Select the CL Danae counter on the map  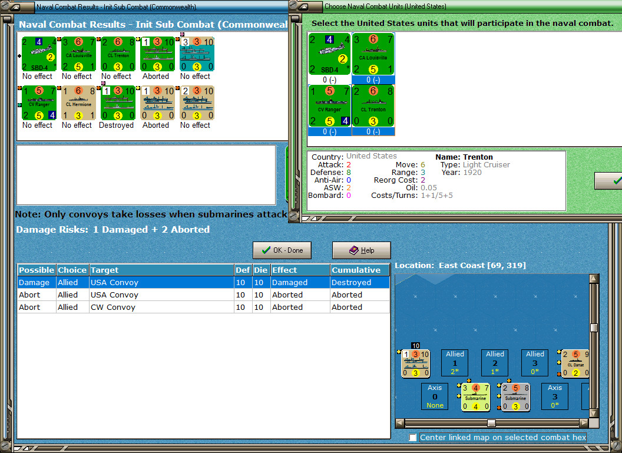(575, 363)
